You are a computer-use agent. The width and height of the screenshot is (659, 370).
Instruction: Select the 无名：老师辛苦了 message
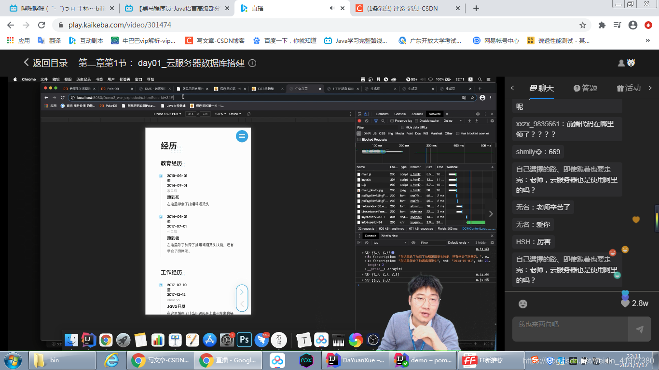coord(543,208)
